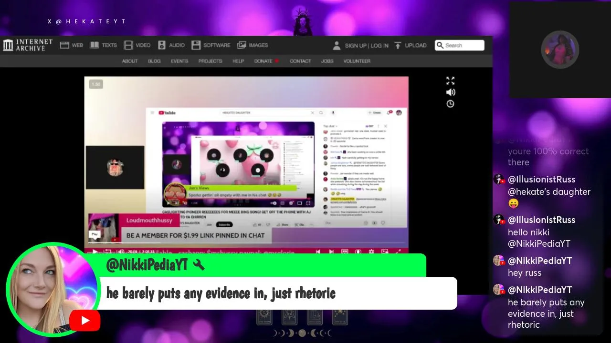Open settings gear in archive control bar
The height and width of the screenshot is (343, 611).
click(371, 252)
